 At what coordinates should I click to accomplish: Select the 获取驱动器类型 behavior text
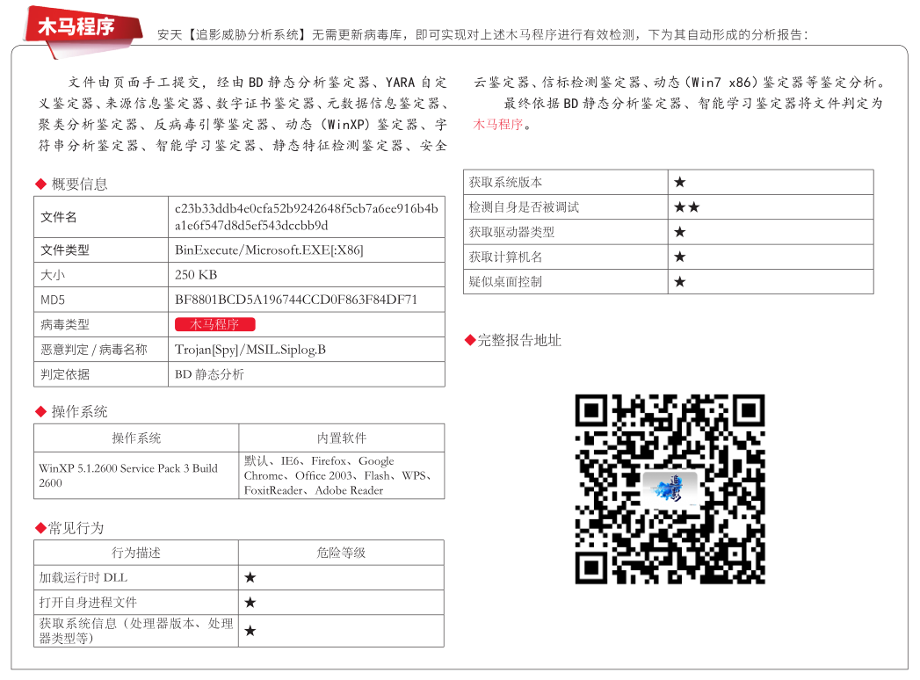[511, 232]
